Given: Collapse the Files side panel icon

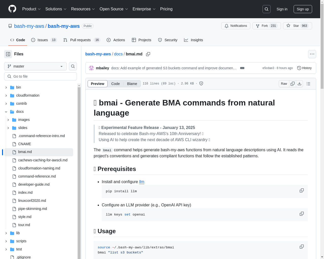Looking at the screenshot, I should (8, 54).
